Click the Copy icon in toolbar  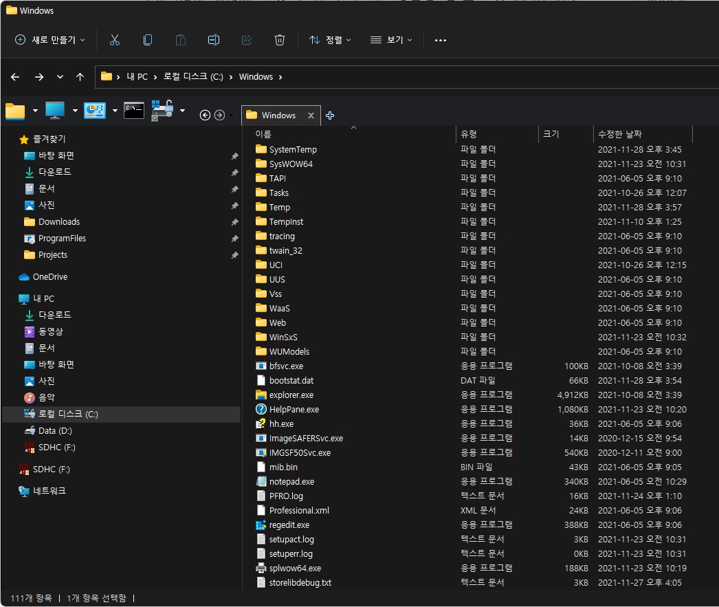pyautogui.click(x=148, y=40)
